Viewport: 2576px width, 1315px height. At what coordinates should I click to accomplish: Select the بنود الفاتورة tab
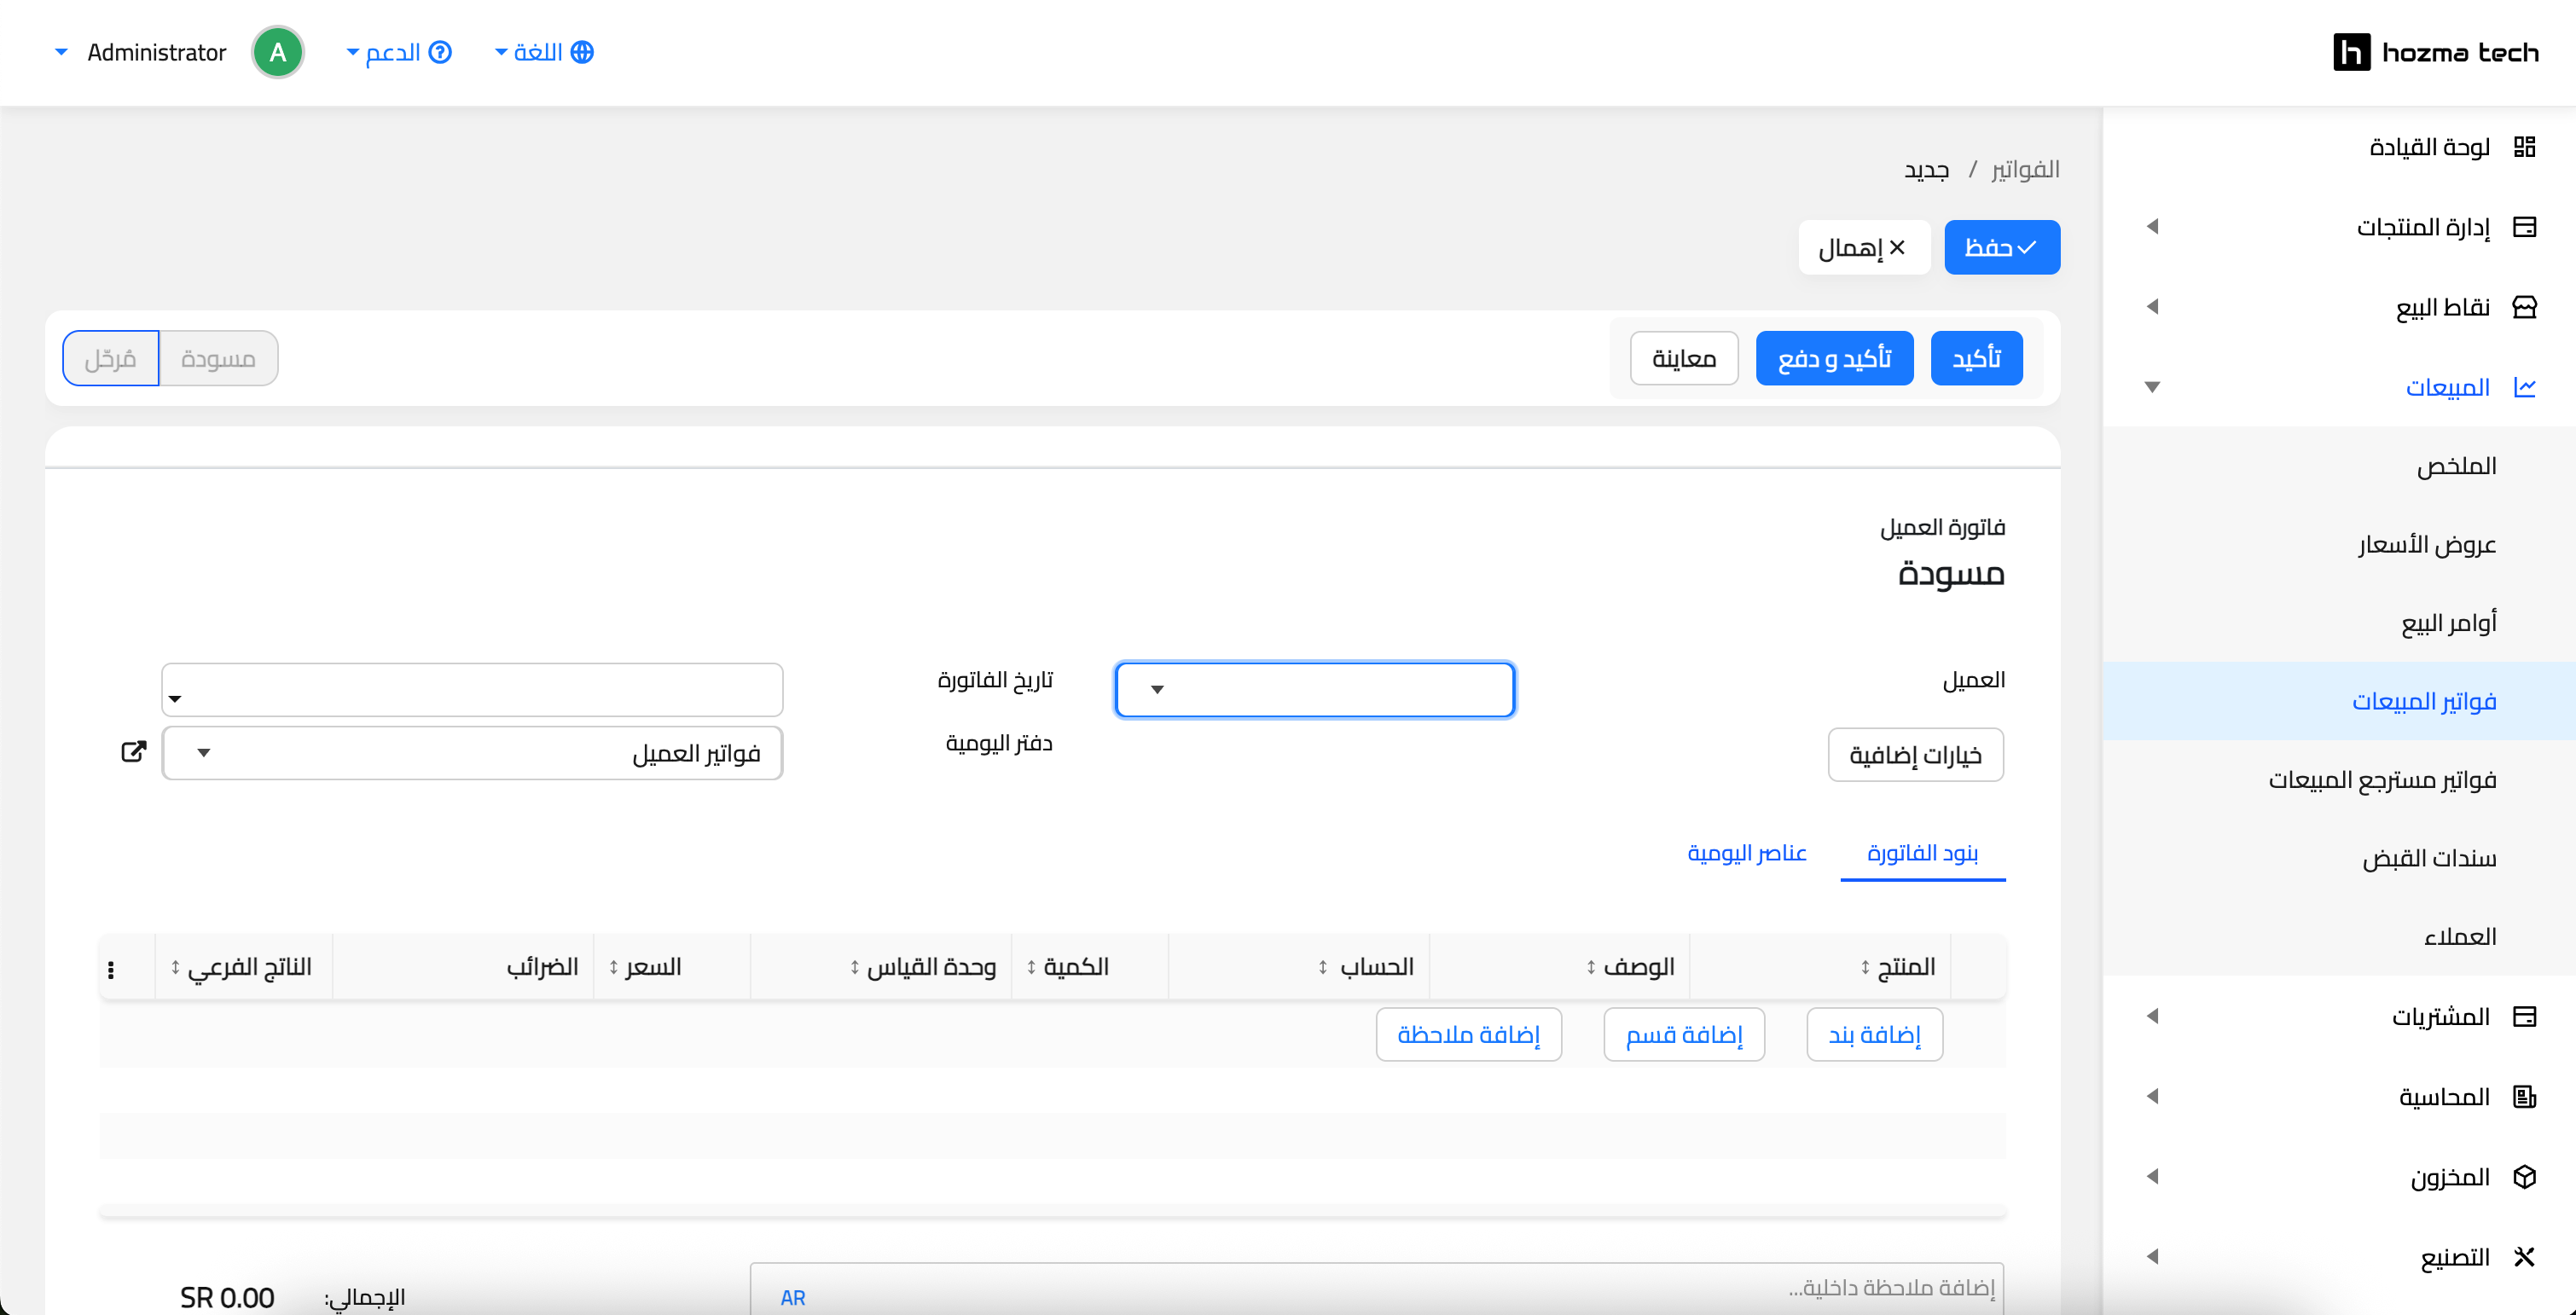click(1921, 853)
